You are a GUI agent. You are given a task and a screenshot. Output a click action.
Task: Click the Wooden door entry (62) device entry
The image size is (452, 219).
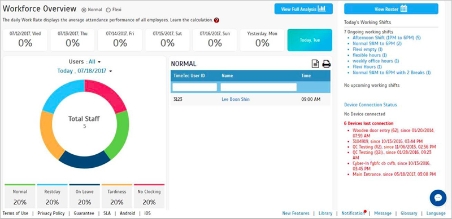tap(393, 133)
